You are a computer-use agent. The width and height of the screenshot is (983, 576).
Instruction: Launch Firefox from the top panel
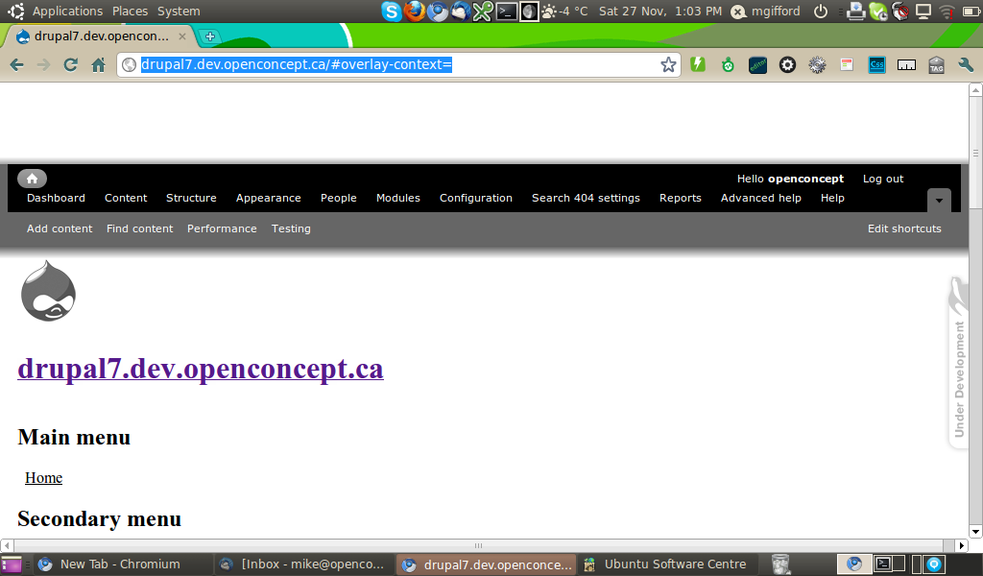(x=415, y=12)
